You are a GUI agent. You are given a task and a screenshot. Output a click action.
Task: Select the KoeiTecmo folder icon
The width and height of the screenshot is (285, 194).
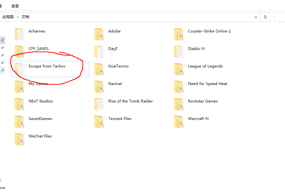[99, 69]
